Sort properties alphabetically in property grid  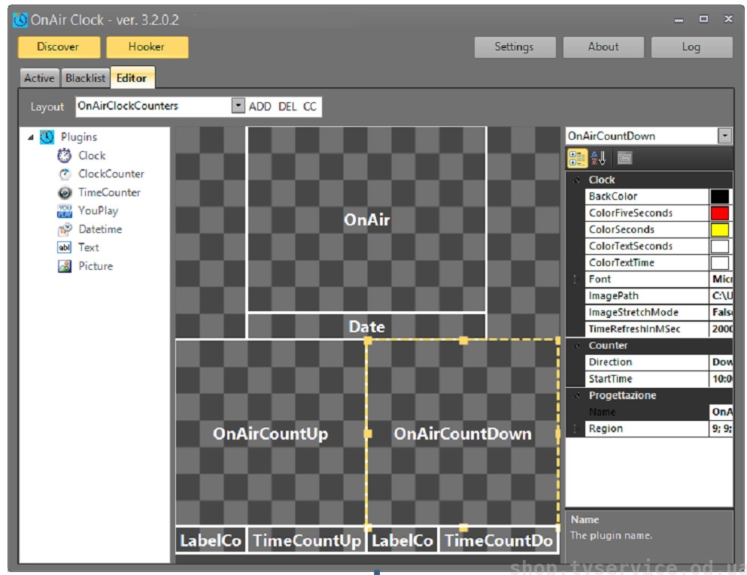point(598,158)
